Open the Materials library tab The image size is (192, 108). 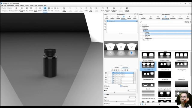tap(143, 17)
